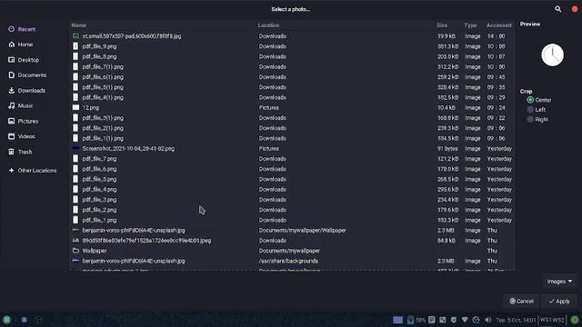This screenshot has height=327, width=582.
Task: Select pdf_file_3(1).png in the list
Action: 292,118
